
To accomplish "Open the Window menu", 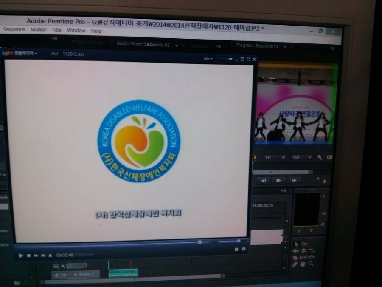I will [x=76, y=31].
